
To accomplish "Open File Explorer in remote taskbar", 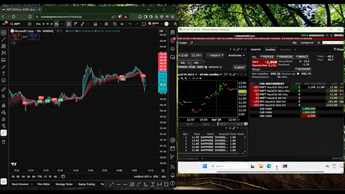I will tap(261, 166).
